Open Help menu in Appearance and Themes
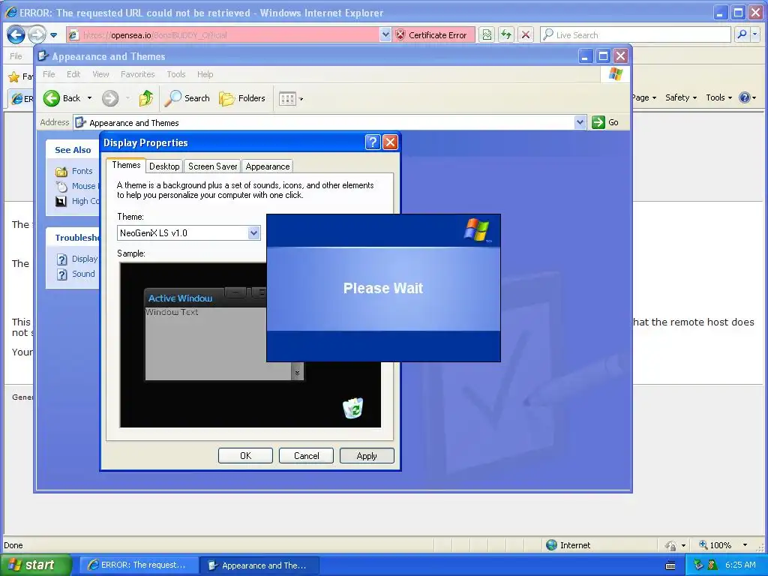The width and height of the screenshot is (768, 576). (x=205, y=74)
